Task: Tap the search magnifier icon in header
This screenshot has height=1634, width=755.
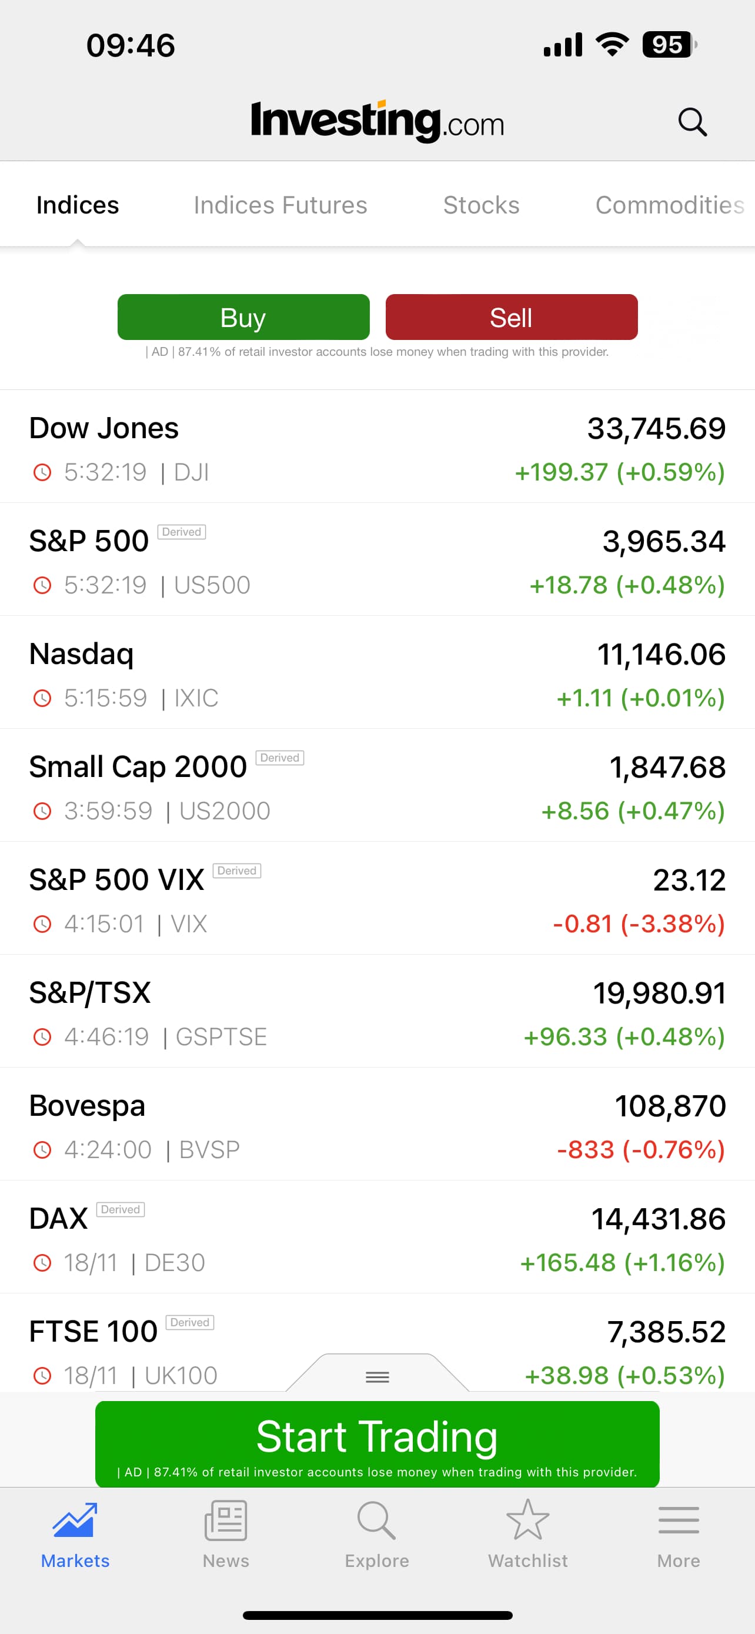Action: [x=691, y=121]
